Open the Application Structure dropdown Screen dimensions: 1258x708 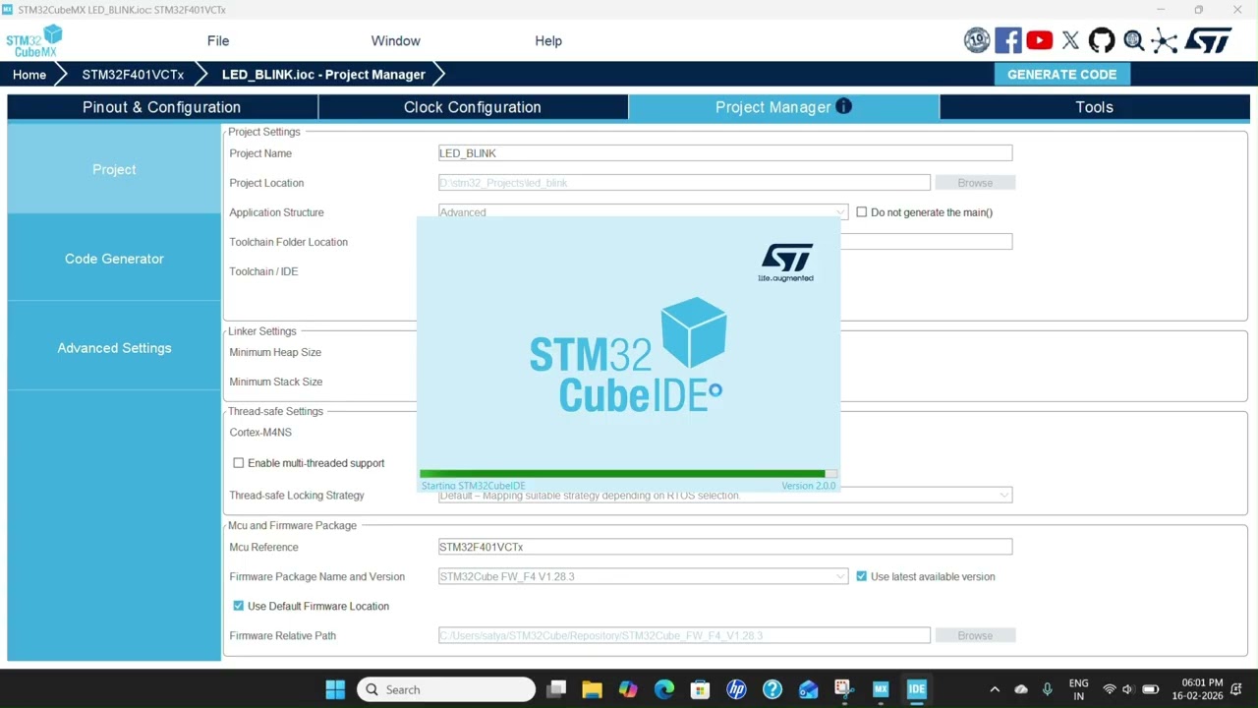[x=643, y=212]
